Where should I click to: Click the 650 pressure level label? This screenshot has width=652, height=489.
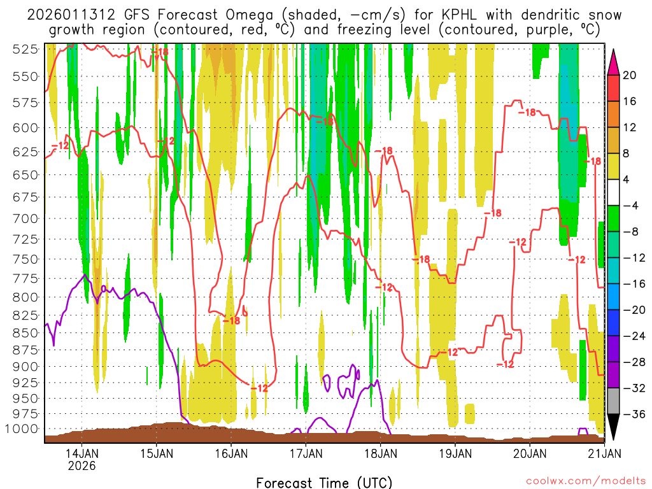coord(25,175)
